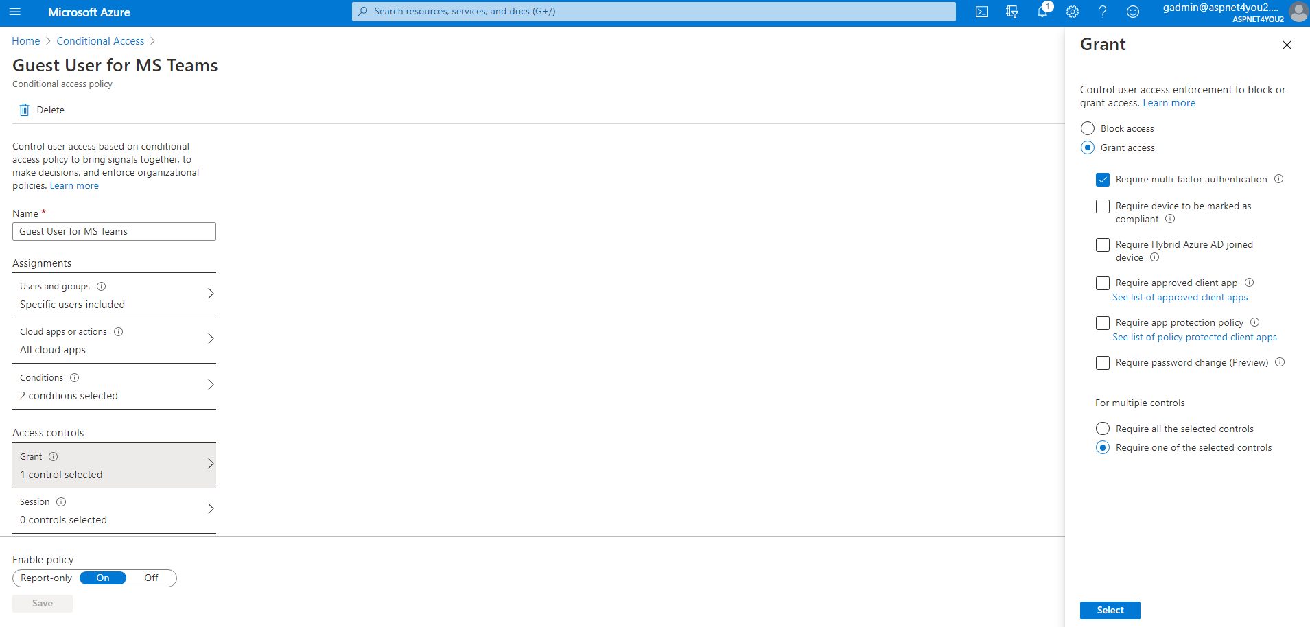The image size is (1310, 627).
Task: Go to Conditional Access breadcrumb
Action: point(100,41)
